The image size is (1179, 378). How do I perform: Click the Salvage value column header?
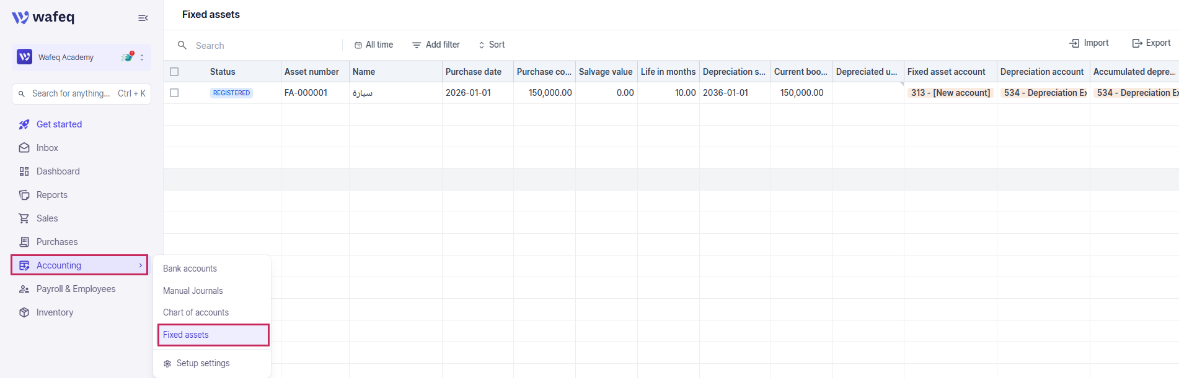tap(606, 72)
